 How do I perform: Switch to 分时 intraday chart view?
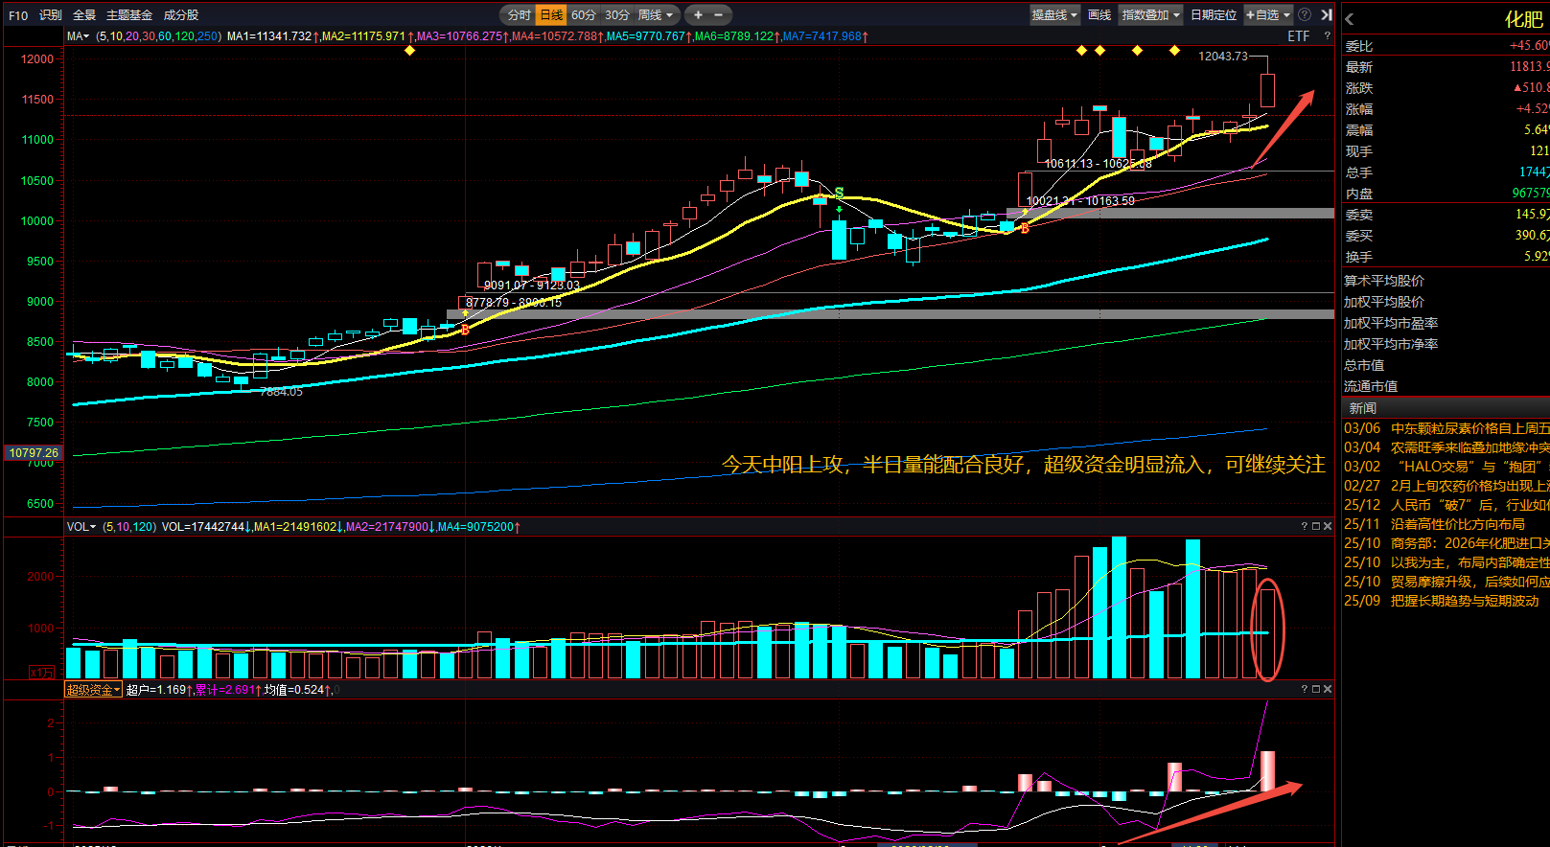click(519, 15)
